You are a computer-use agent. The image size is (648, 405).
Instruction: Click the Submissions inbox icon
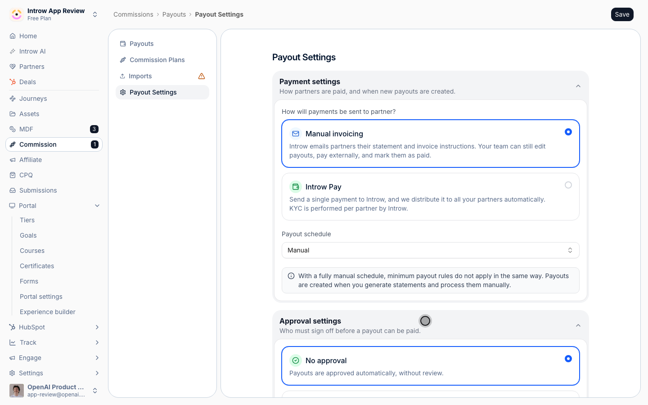click(13, 190)
